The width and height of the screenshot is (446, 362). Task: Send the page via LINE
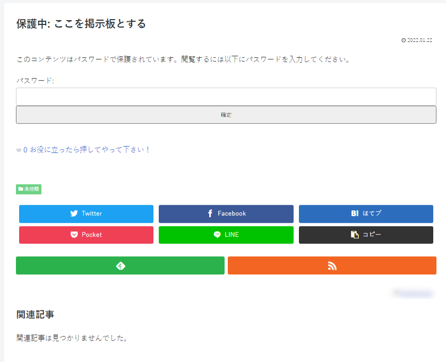tap(226, 235)
